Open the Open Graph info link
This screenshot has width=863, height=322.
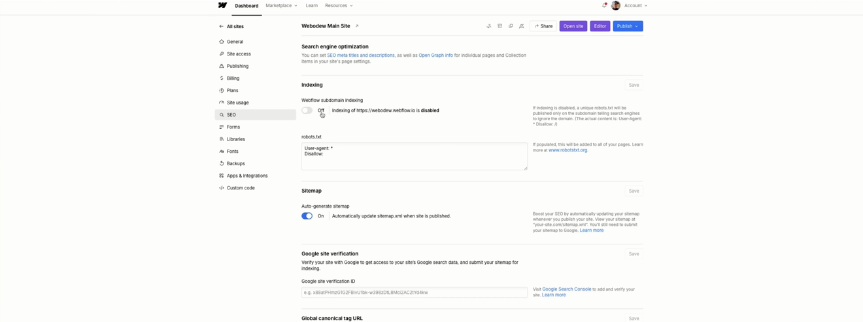tap(436, 56)
